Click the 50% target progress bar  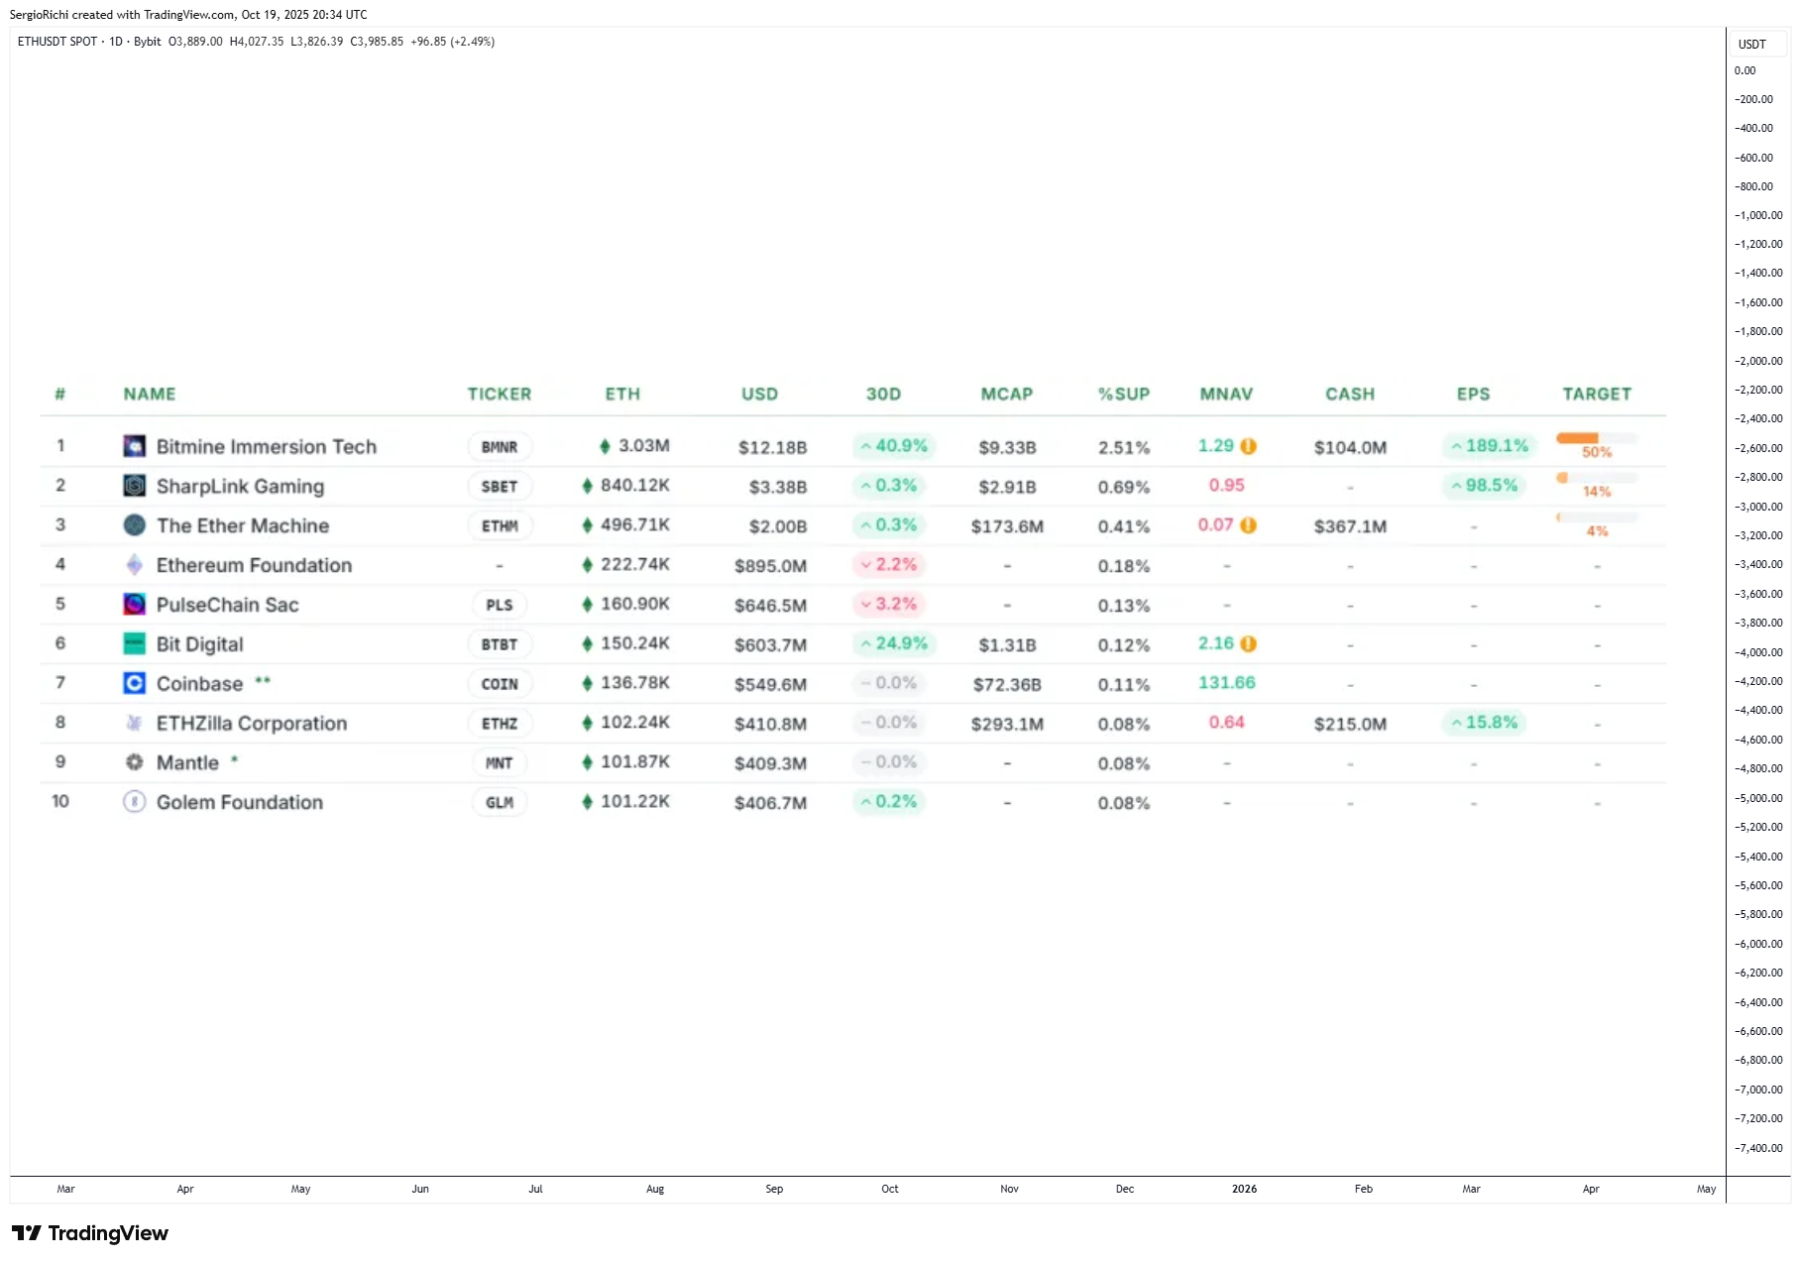click(x=1597, y=437)
